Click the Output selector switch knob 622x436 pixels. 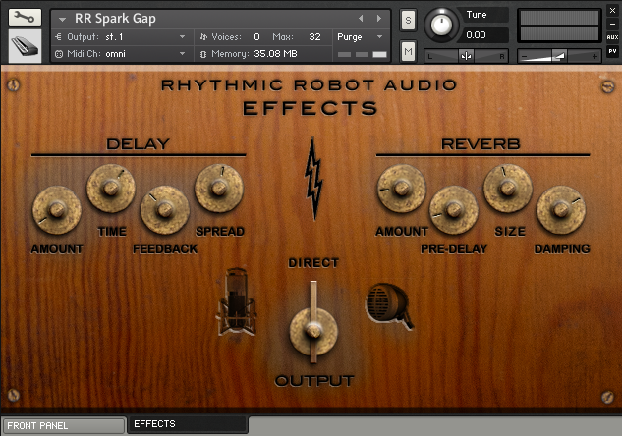(x=313, y=331)
